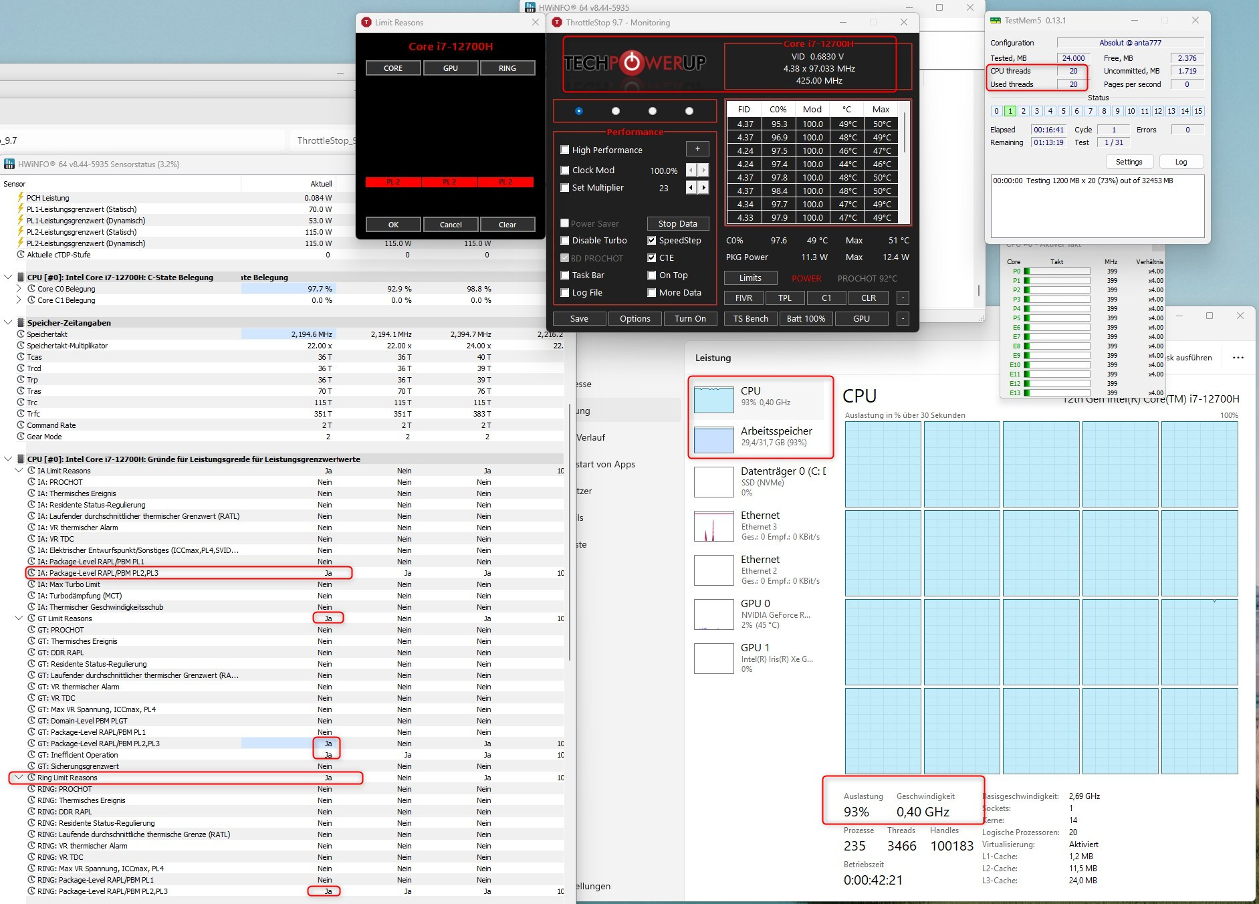Click the sensor icon beside Speichertakt
This screenshot has width=1259, height=904.
click(x=21, y=334)
